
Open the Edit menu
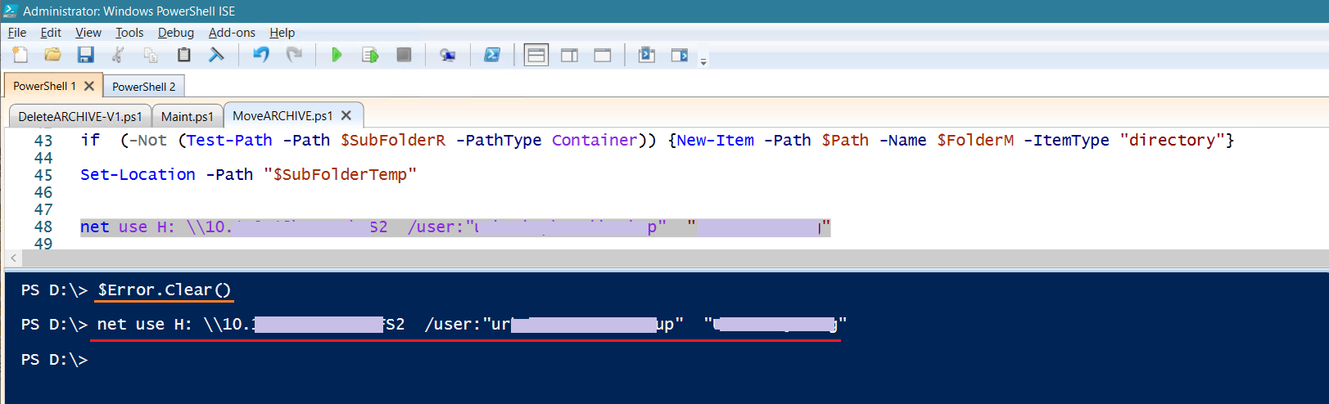tap(51, 33)
